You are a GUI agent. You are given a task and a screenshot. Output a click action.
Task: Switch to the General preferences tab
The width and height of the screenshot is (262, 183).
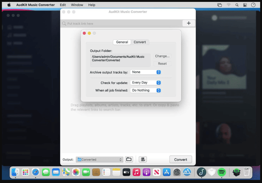[122, 42]
